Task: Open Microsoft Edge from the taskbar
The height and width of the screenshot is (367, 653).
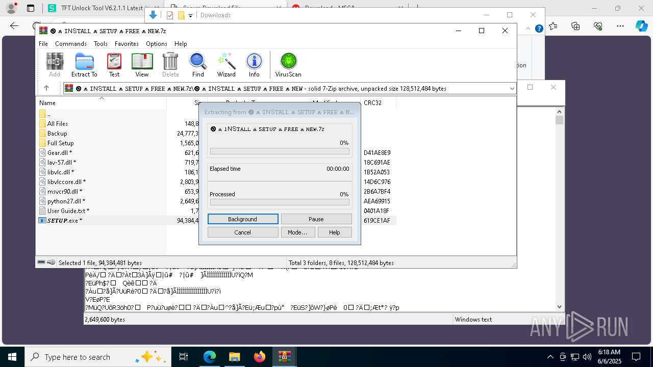Action: click(210, 357)
